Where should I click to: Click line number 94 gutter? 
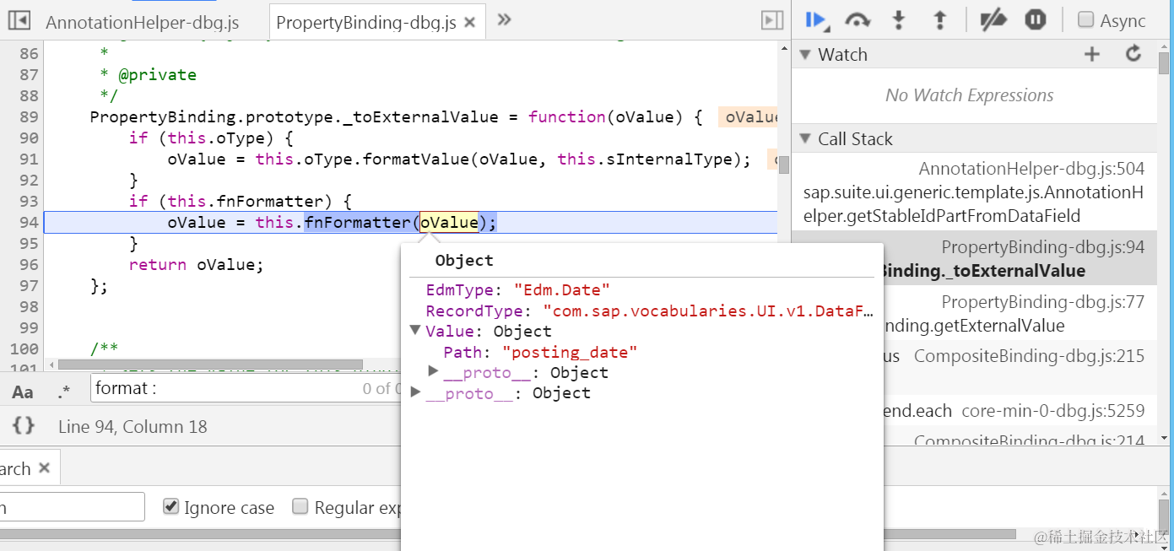coord(29,222)
